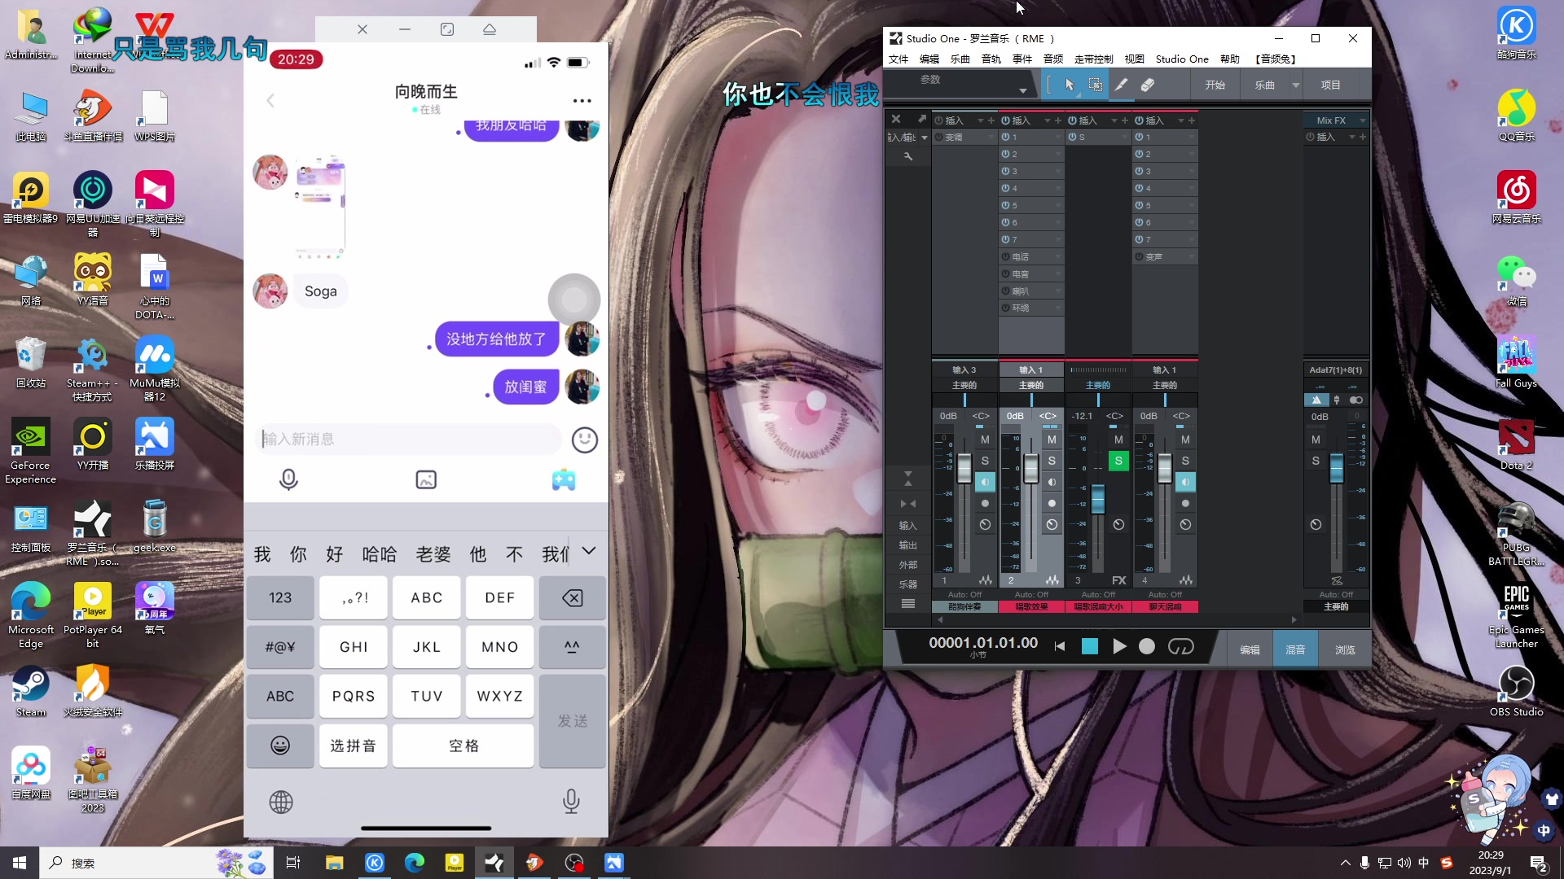
Task: Open mixer settings wrench icon
Action: 908,155
